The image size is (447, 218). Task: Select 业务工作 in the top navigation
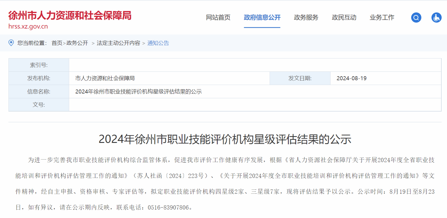(382, 18)
